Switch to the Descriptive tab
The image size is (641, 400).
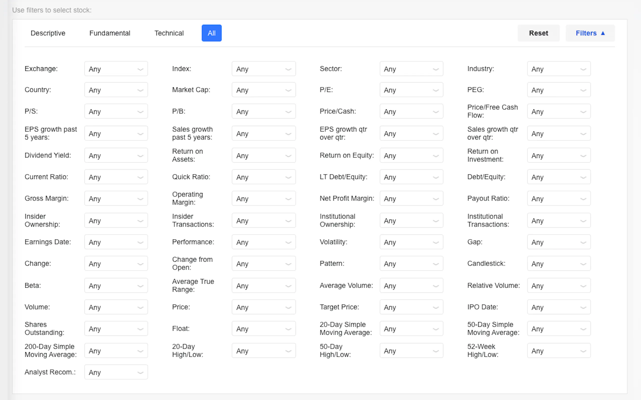(x=48, y=33)
